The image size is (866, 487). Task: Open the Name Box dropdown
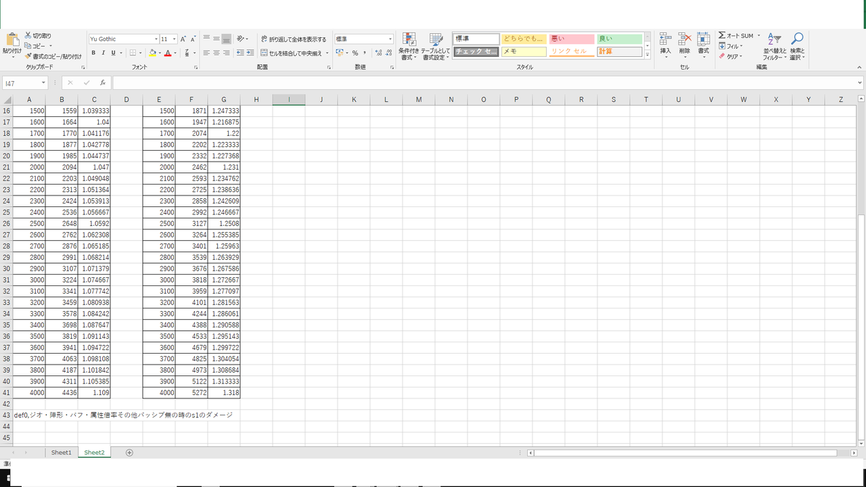43,83
